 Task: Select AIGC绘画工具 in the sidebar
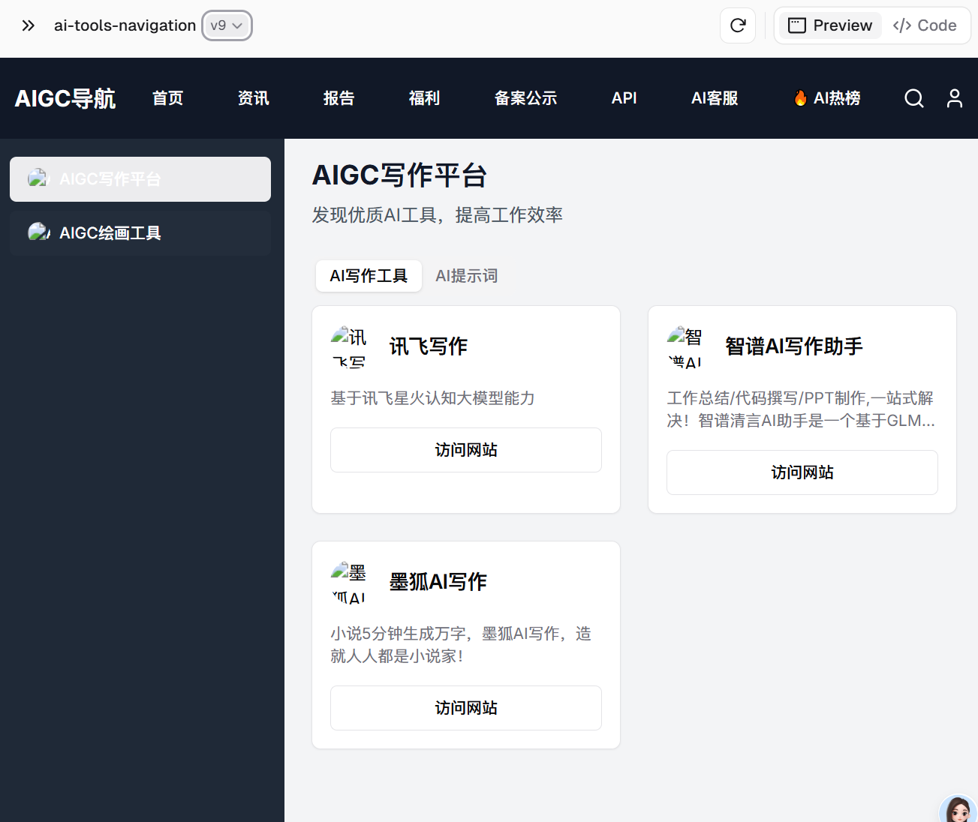coord(140,232)
